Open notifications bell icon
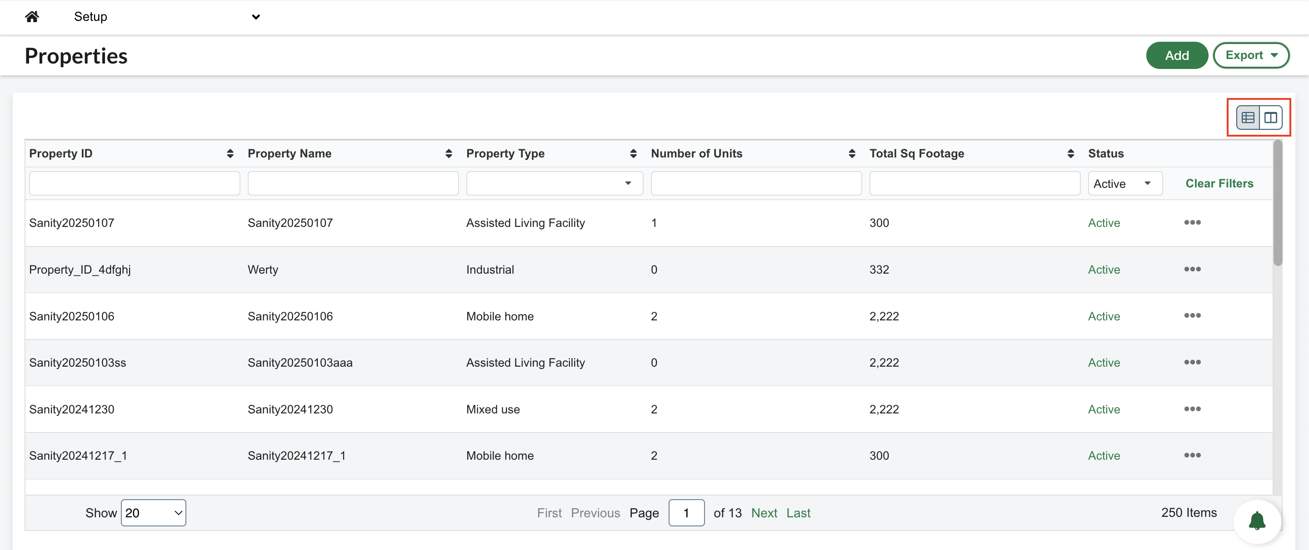This screenshot has width=1309, height=550. tap(1257, 521)
